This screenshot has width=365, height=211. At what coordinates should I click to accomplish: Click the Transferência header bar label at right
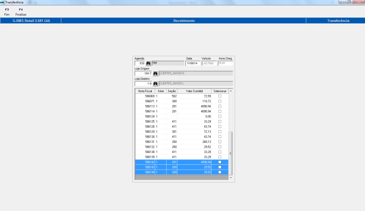[x=338, y=21]
